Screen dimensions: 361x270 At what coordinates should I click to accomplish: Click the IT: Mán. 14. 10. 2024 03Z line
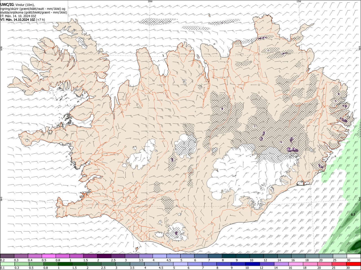[x=18, y=16]
